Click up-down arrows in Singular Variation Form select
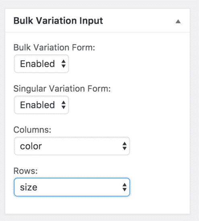 tap(64, 105)
